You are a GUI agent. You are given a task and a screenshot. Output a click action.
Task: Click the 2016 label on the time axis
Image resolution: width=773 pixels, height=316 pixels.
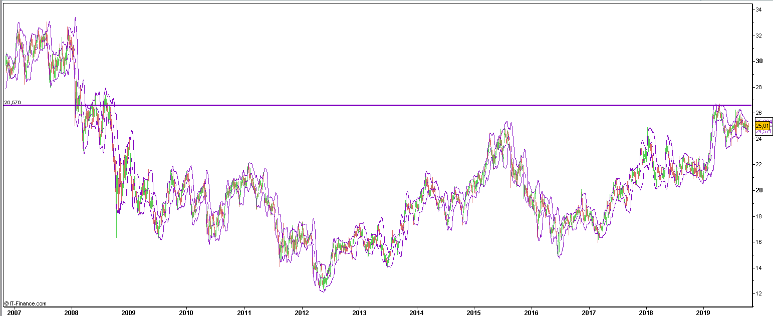[x=531, y=312]
